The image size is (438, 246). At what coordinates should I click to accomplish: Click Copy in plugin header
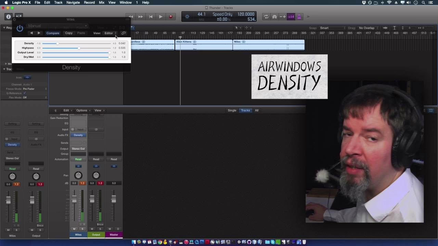pyautogui.click(x=69, y=33)
